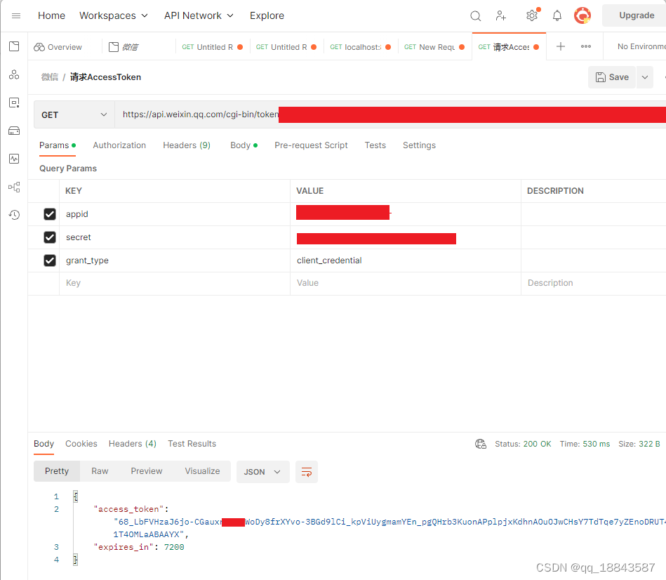The height and width of the screenshot is (580, 666).
Task: Open the Pre-request Script tab
Action: (x=311, y=145)
